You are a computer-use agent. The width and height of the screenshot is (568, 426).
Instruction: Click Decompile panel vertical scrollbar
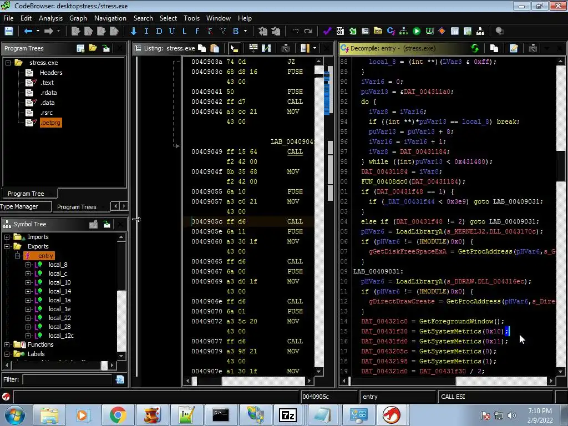560,217
